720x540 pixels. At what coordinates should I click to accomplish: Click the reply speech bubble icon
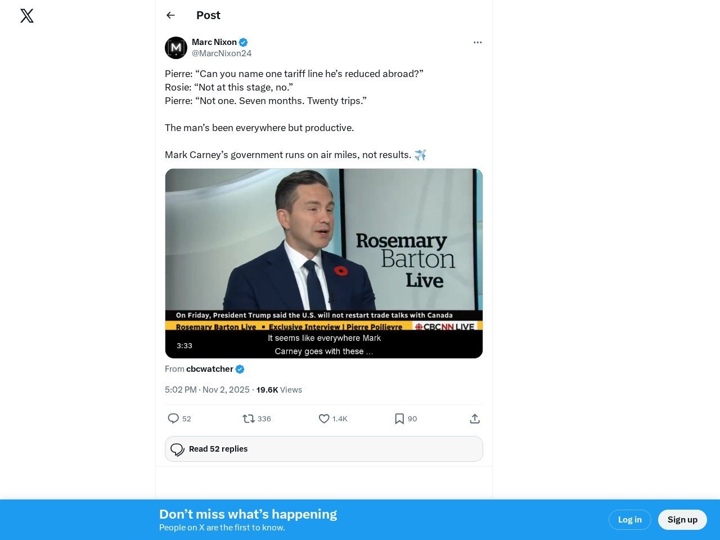pyautogui.click(x=173, y=418)
